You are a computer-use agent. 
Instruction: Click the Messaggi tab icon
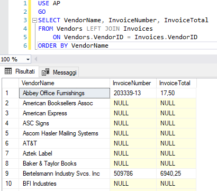(46, 72)
